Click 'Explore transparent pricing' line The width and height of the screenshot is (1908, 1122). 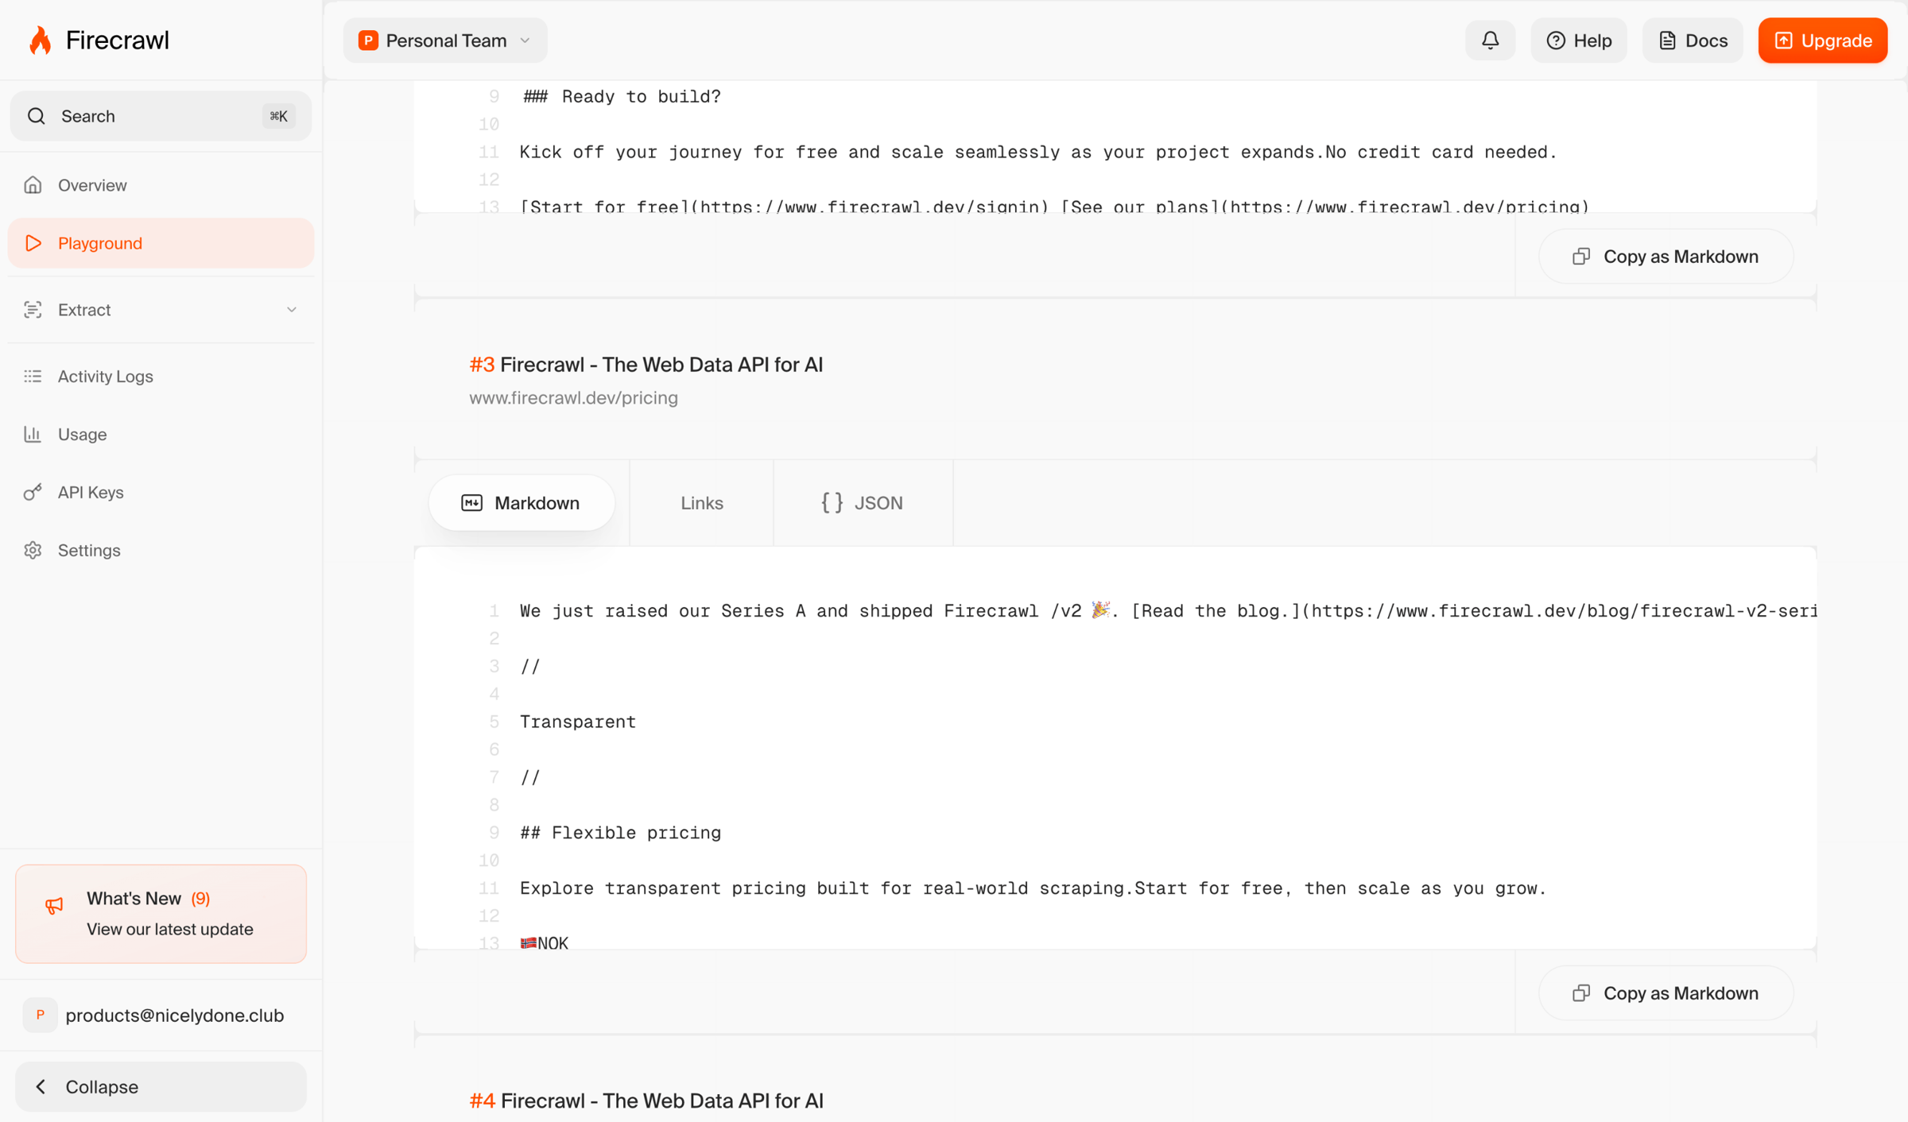tap(1033, 888)
